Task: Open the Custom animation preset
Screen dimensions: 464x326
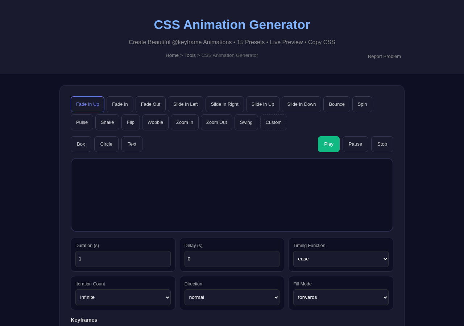Action: 274,122
